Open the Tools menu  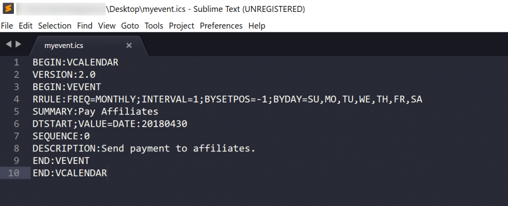tap(154, 26)
